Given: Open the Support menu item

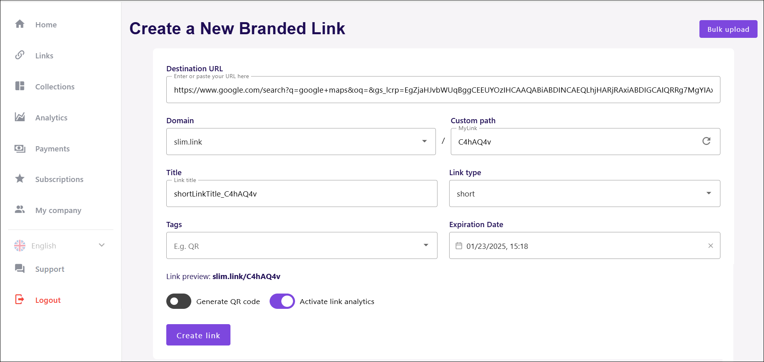Looking at the screenshot, I should 50,269.
